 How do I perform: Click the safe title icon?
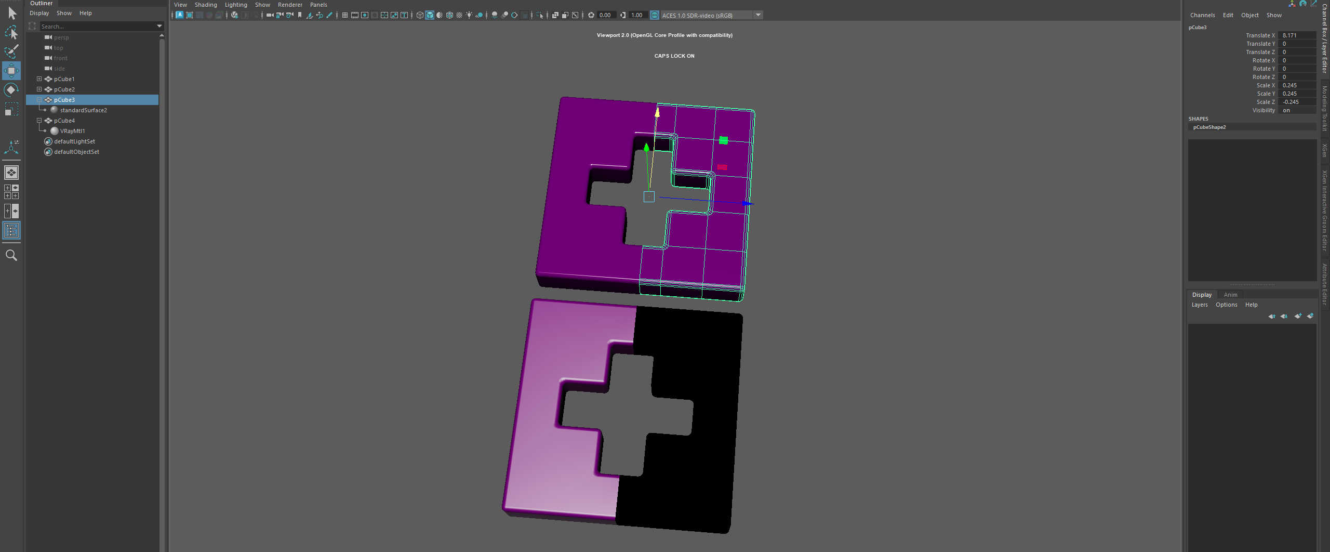coord(404,15)
